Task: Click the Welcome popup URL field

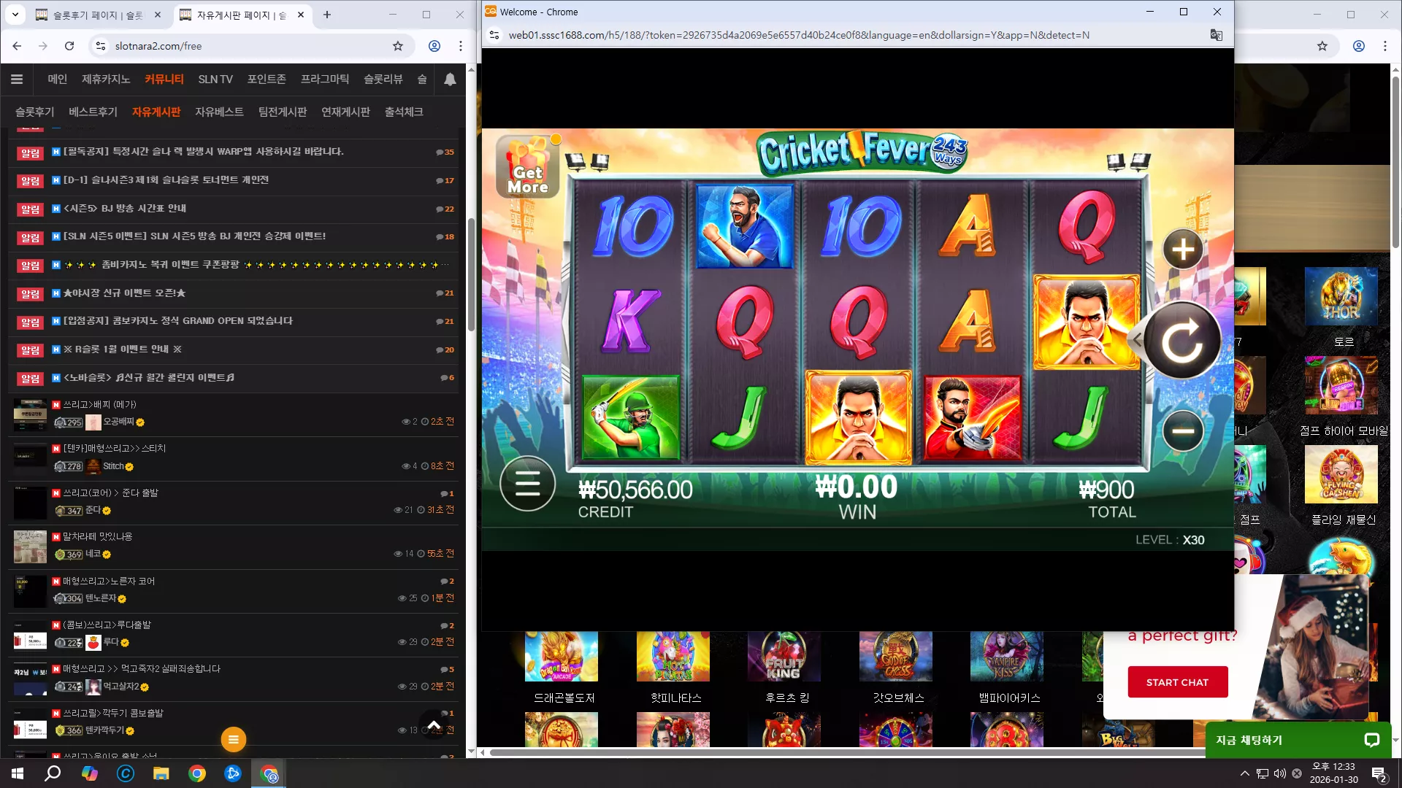Action: (798, 35)
